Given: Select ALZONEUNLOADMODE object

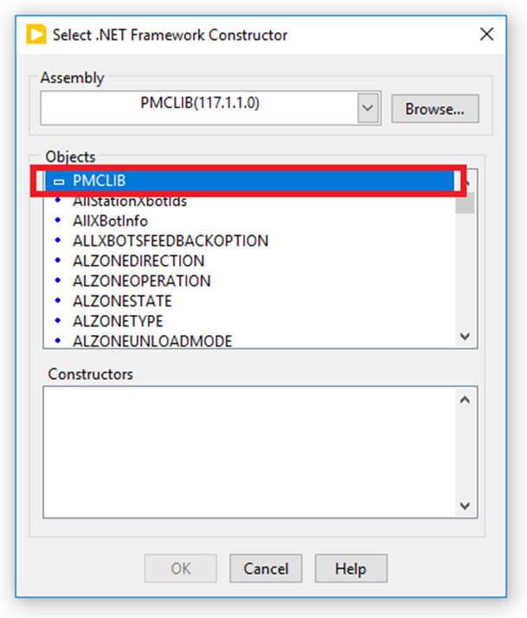Looking at the screenshot, I should click(x=152, y=341).
